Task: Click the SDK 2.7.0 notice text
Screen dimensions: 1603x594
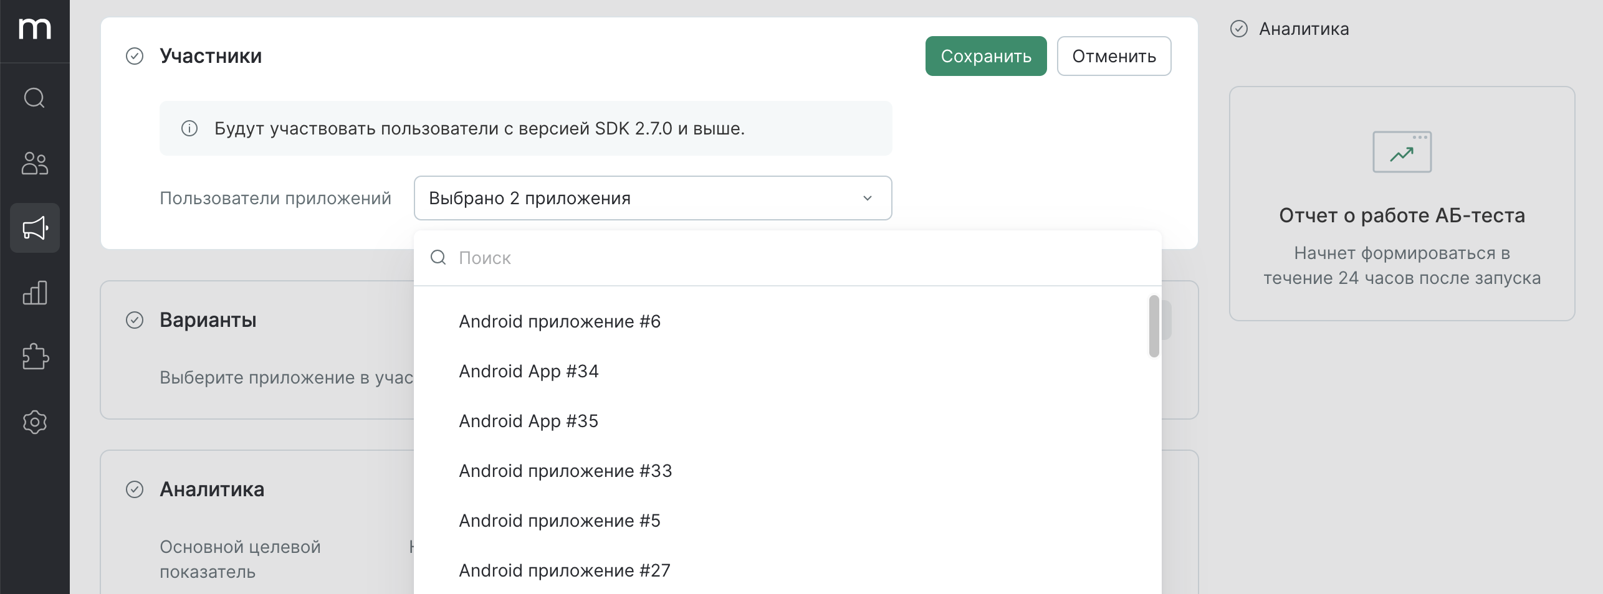Action: [x=480, y=128]
